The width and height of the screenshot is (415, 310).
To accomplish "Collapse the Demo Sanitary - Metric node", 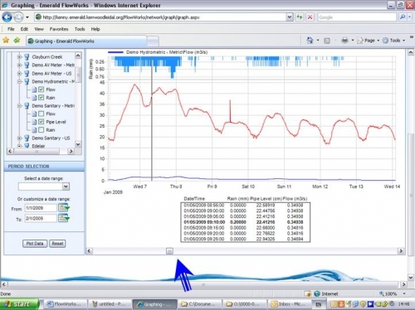I will click(x=19, y=106).
